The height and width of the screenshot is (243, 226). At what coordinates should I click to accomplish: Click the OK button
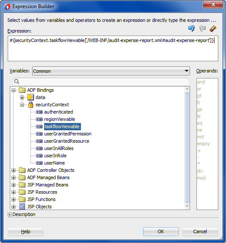click(x=161, y=231)
